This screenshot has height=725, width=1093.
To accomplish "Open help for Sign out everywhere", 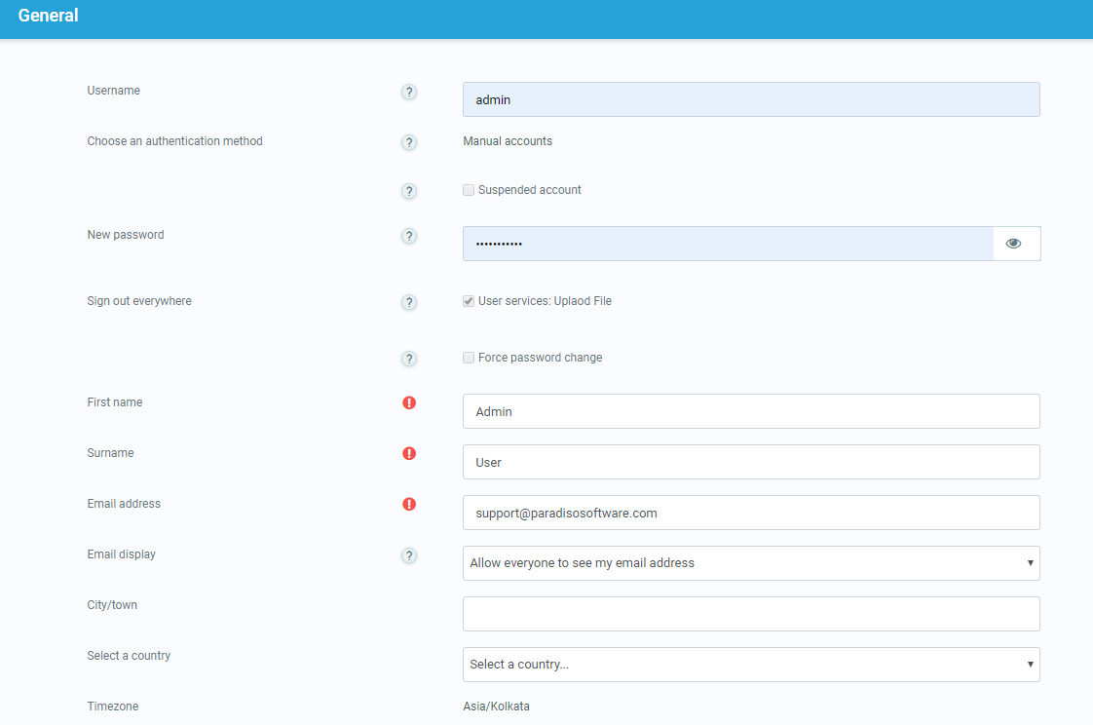I will (409, 302).
